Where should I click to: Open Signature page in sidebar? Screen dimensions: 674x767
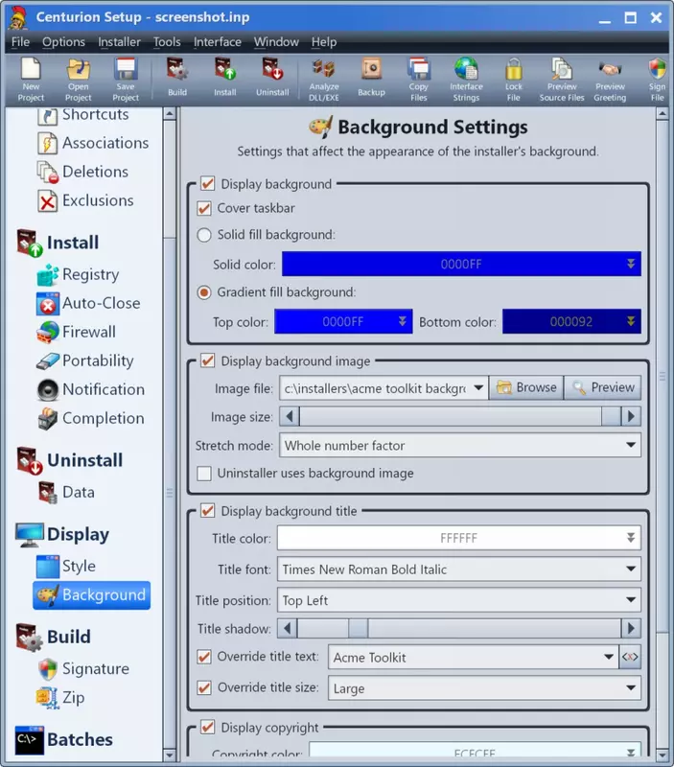[x=83, y=668]
